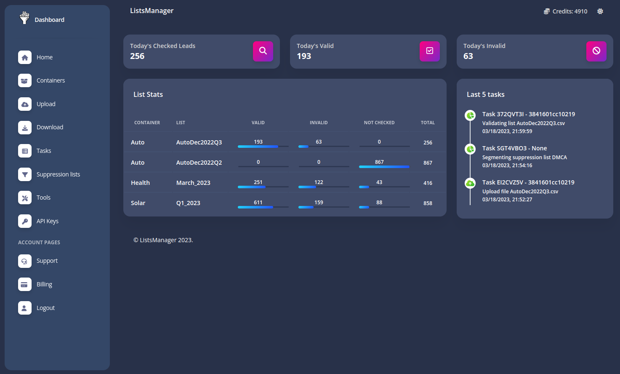This screenshot has height=374, width=620.
Task: Click the Today's Invalid 63 value
Action: coord(468,56)
